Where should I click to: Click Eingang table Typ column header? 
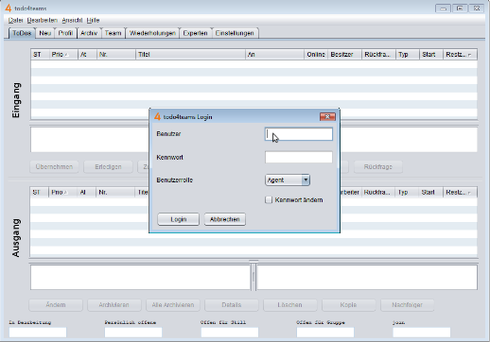[408, 55]
